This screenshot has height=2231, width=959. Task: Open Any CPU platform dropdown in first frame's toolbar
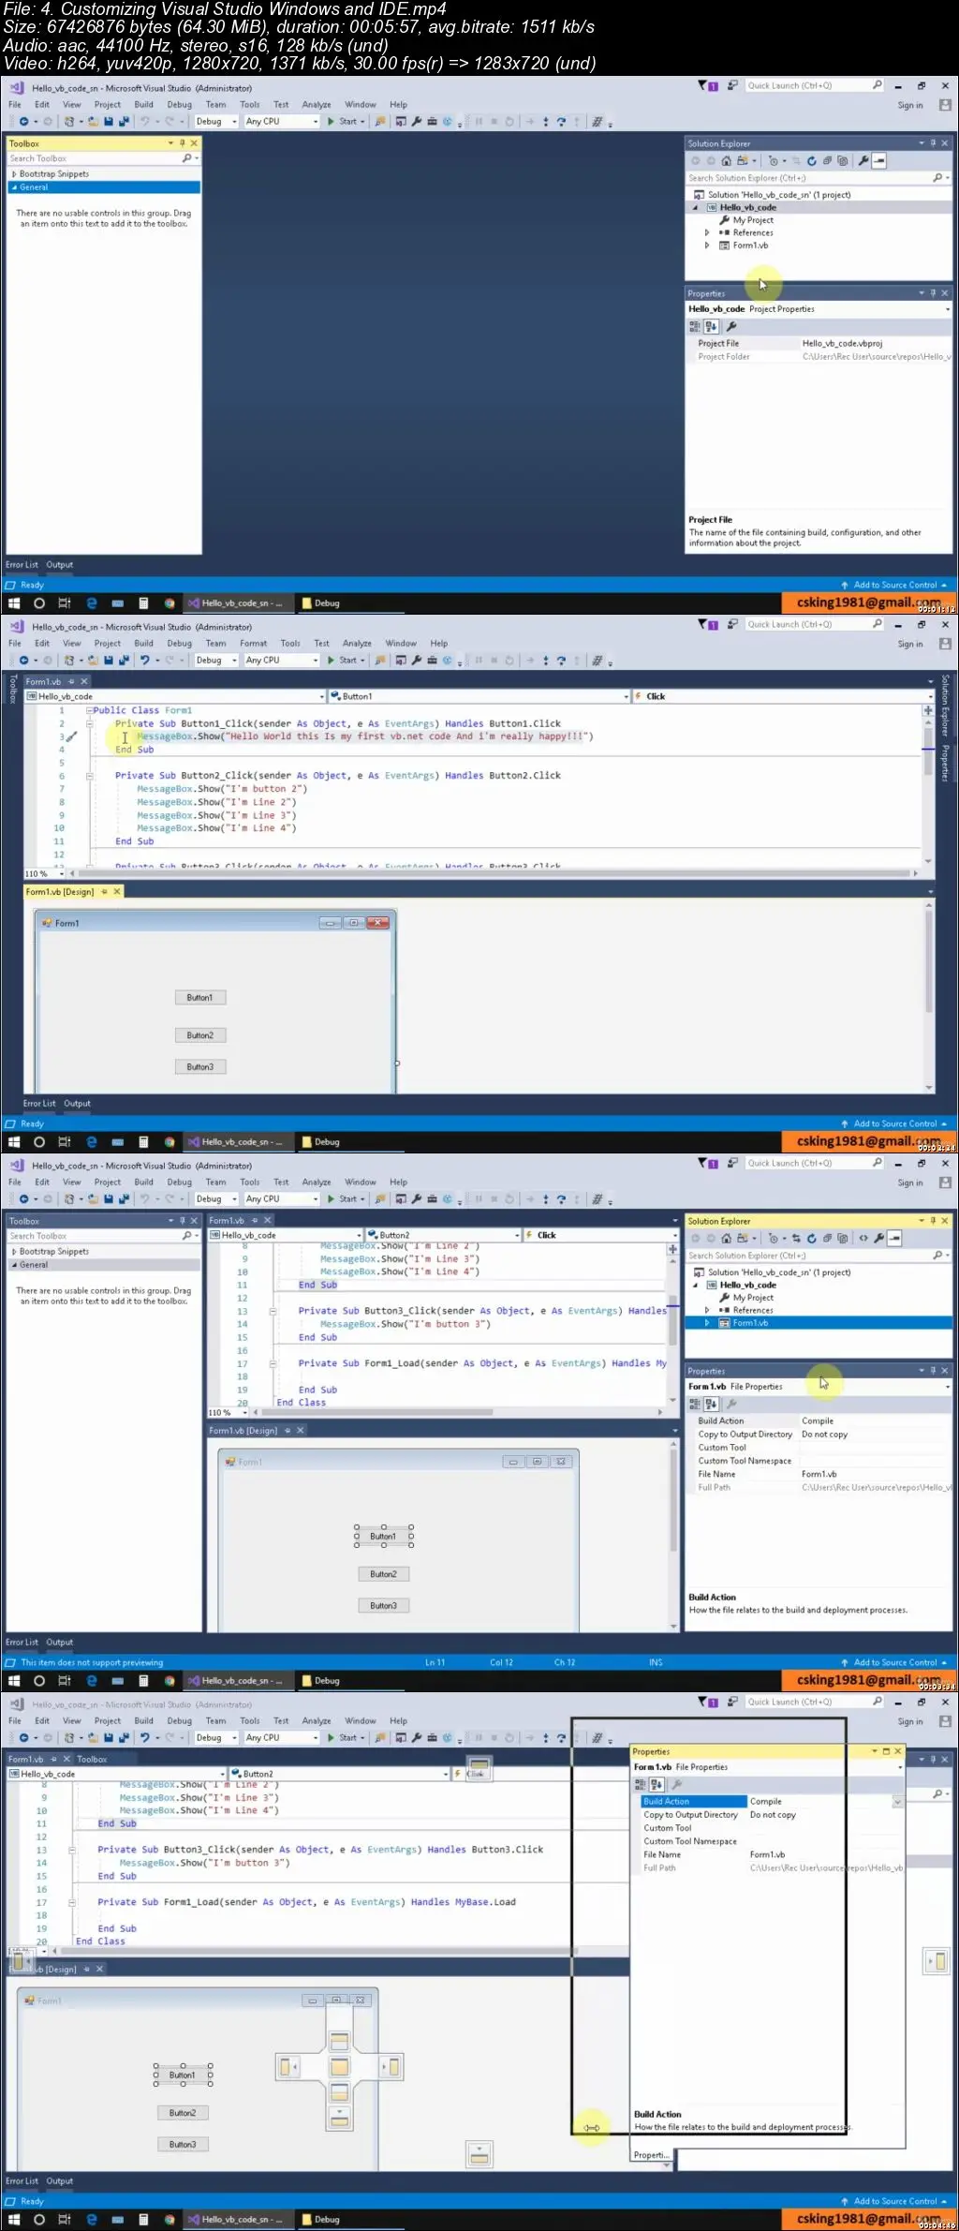281,122
